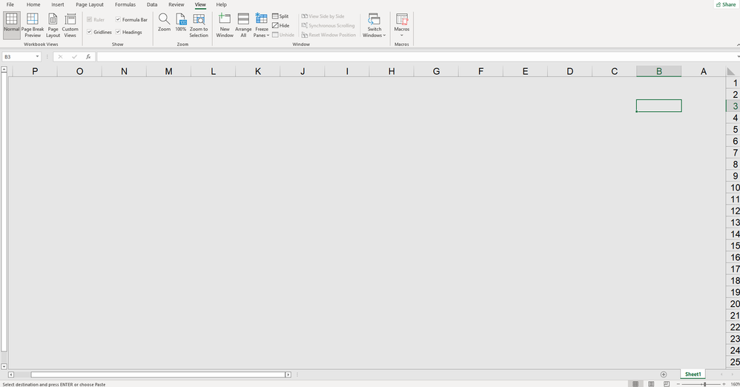Add a new sheet with plus icon
Screen dimensions: 740x387
[664, 374]
